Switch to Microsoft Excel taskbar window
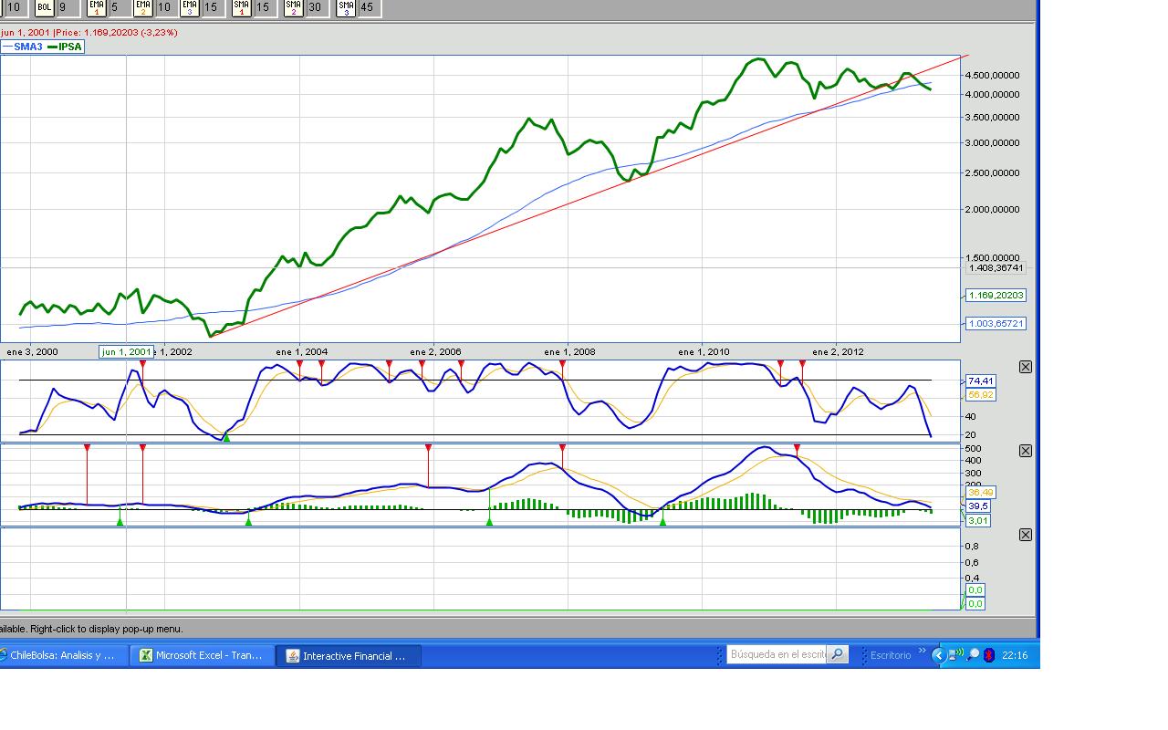1168x730 pixels. tap(201, 655)
